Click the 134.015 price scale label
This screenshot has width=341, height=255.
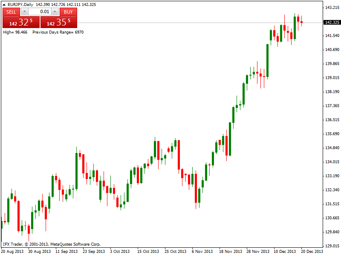coord(332,162)
